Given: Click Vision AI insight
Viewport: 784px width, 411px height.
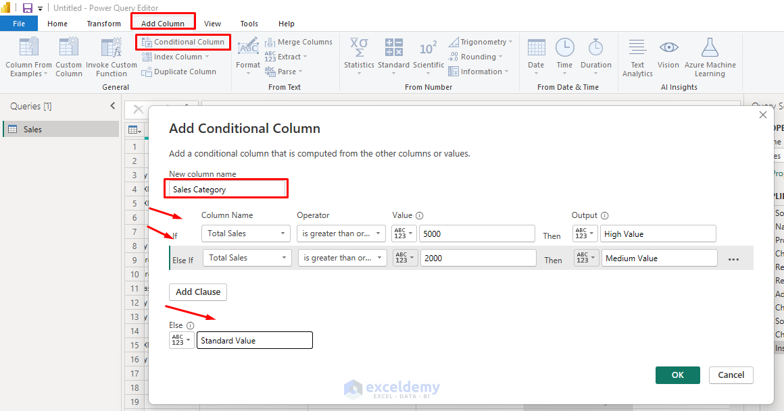Looking at the screenshot, I should pos(668,54).
